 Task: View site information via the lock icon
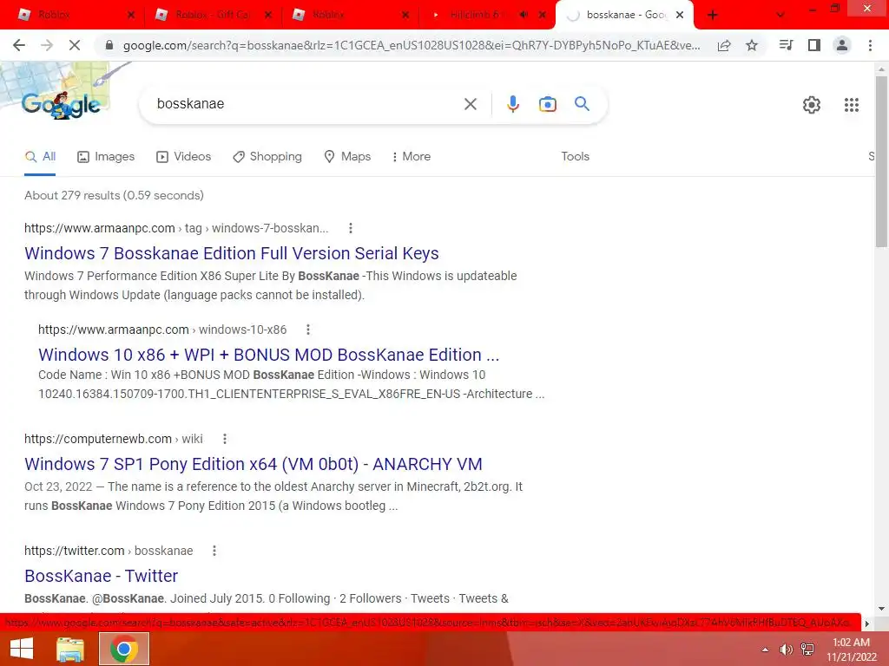109,45
